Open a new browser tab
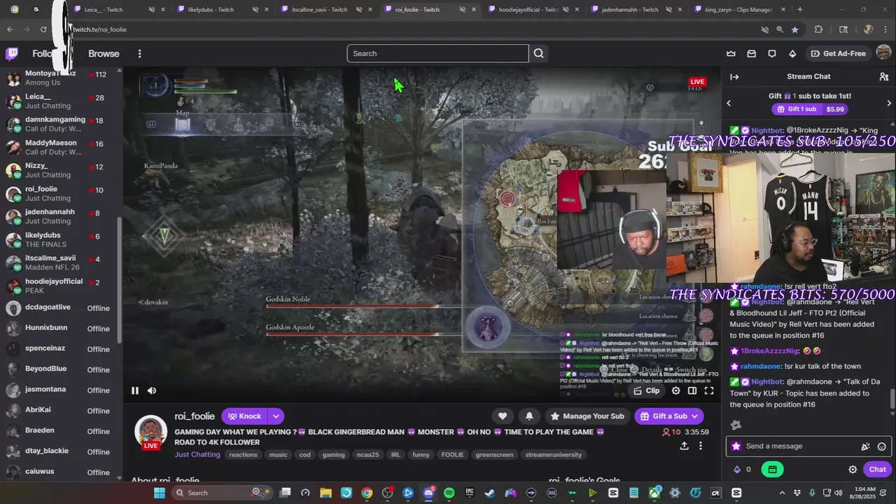 [800, 10]
